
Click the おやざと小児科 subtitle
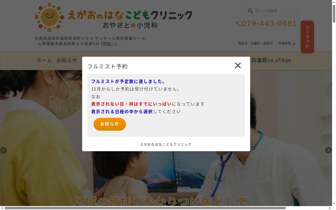pyautogui.click(x=130, y=25)
